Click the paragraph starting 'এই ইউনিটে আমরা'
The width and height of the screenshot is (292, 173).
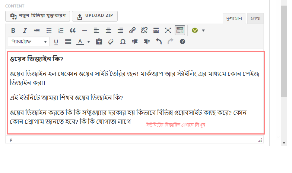click(66, 98)
